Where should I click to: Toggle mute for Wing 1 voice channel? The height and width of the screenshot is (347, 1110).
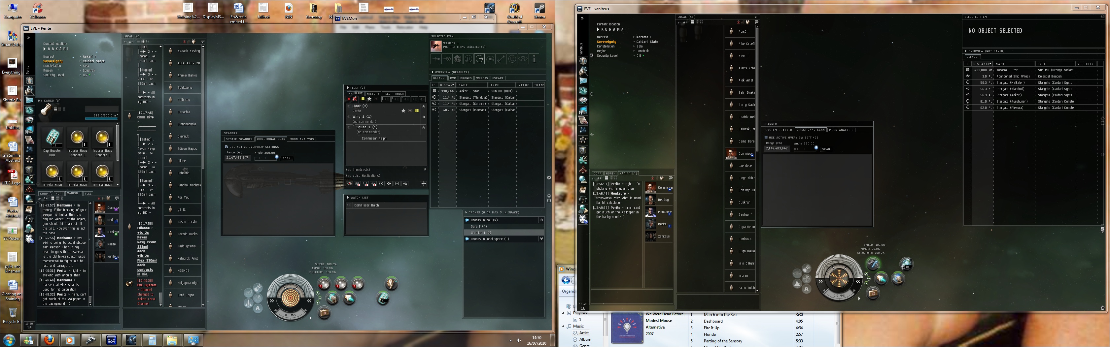[x=349, y=117]
